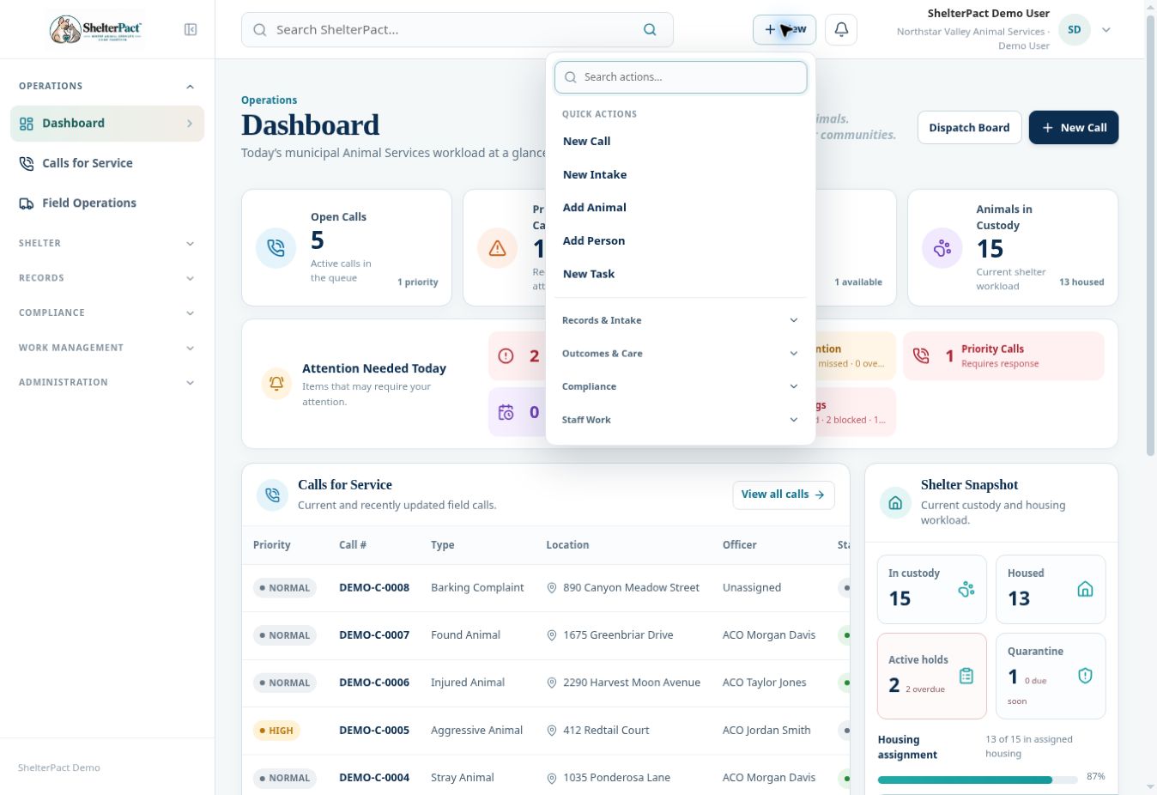The width and height of the screenshot is (1157, 795).
Task: Choose Add Person quick action
Action: (x=680, y=241)
